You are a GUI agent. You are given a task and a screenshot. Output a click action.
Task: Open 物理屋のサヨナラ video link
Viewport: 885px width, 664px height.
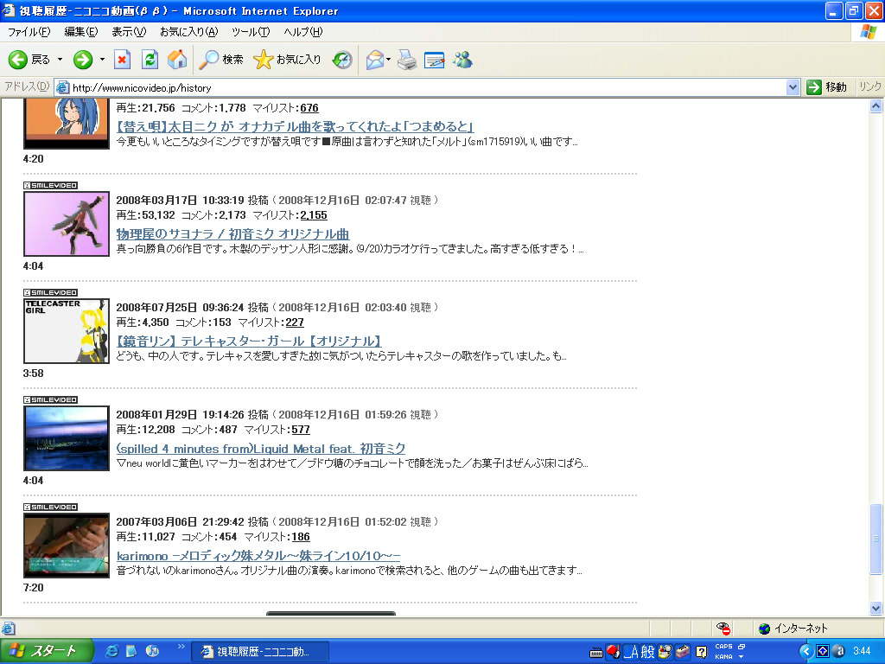pyautogui.click(x=232, y=233)
